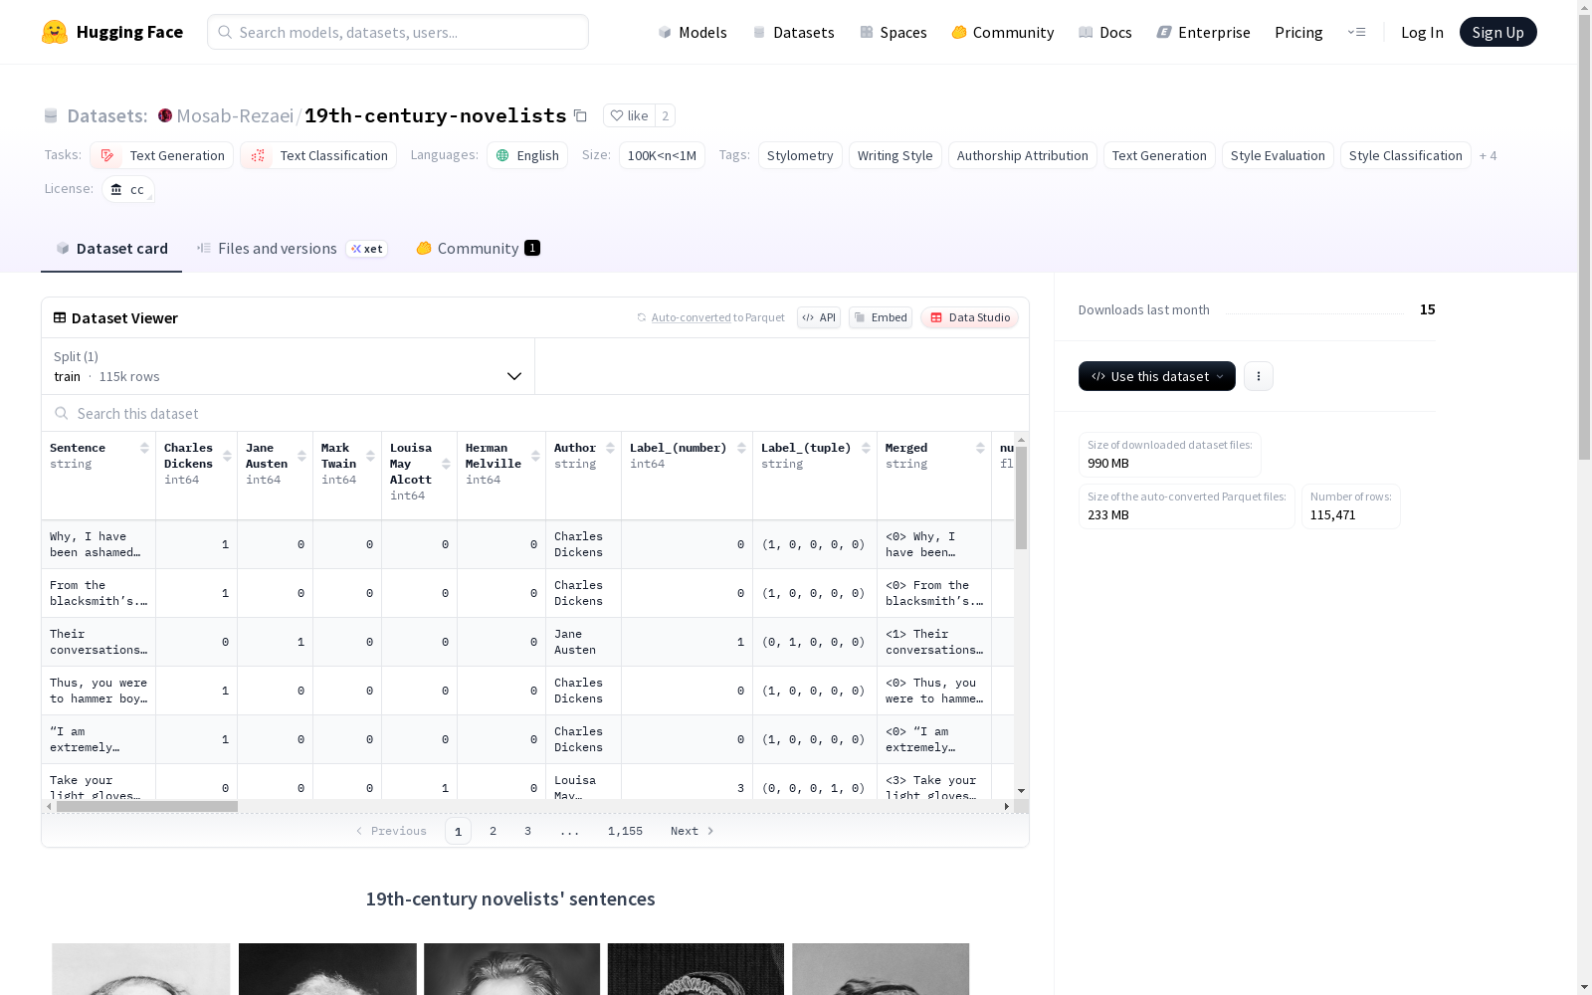Select the Style Classification tag
Image resolution: width=1592 pixels, height=995 pixels.
(x=1405, y=155)
